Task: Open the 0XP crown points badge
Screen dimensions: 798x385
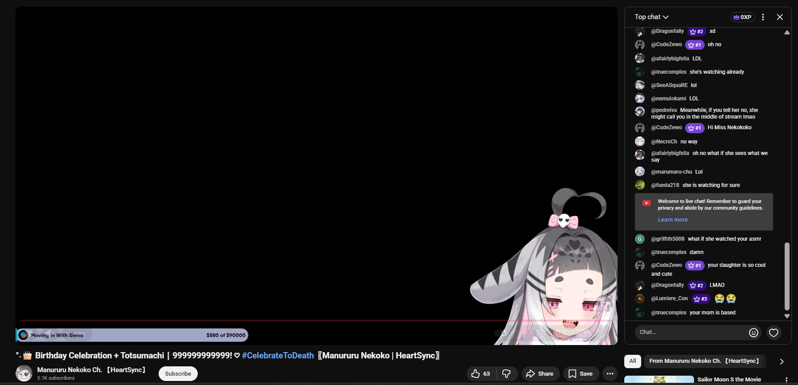Action: (x=742, y=17)
